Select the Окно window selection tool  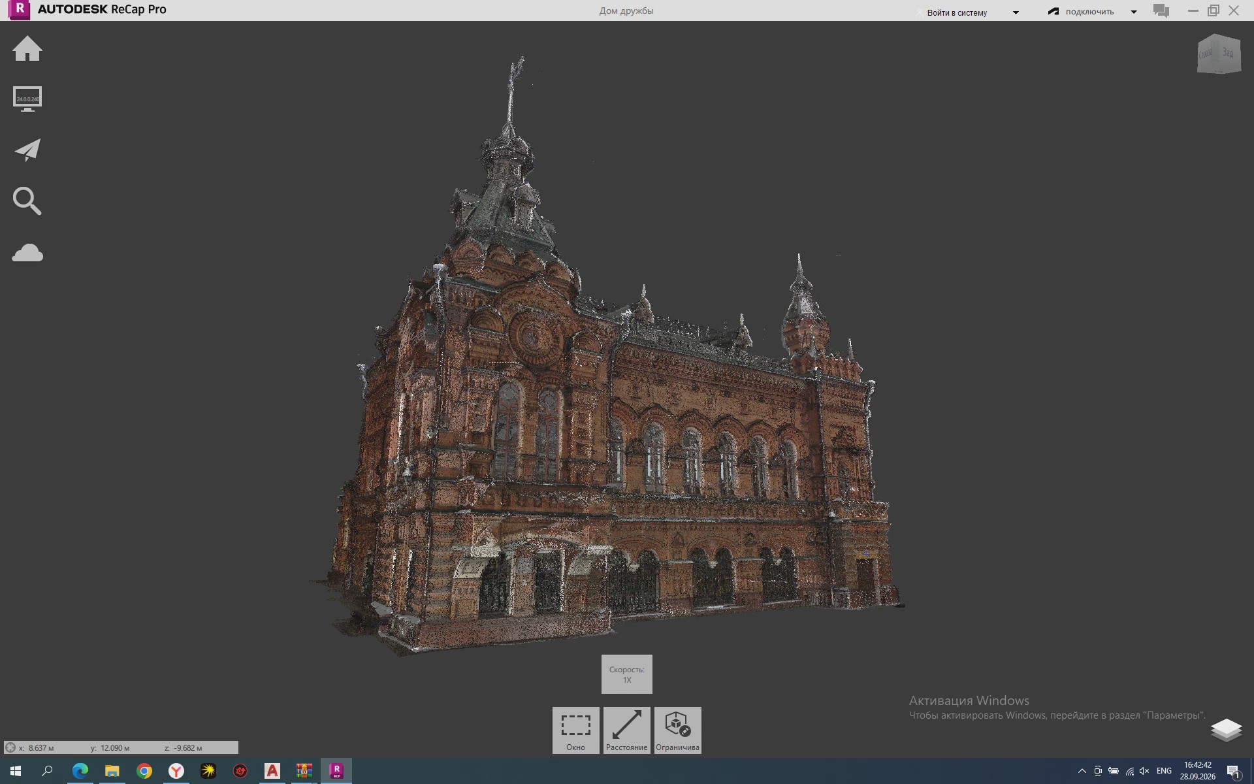(x=575, y=730)
